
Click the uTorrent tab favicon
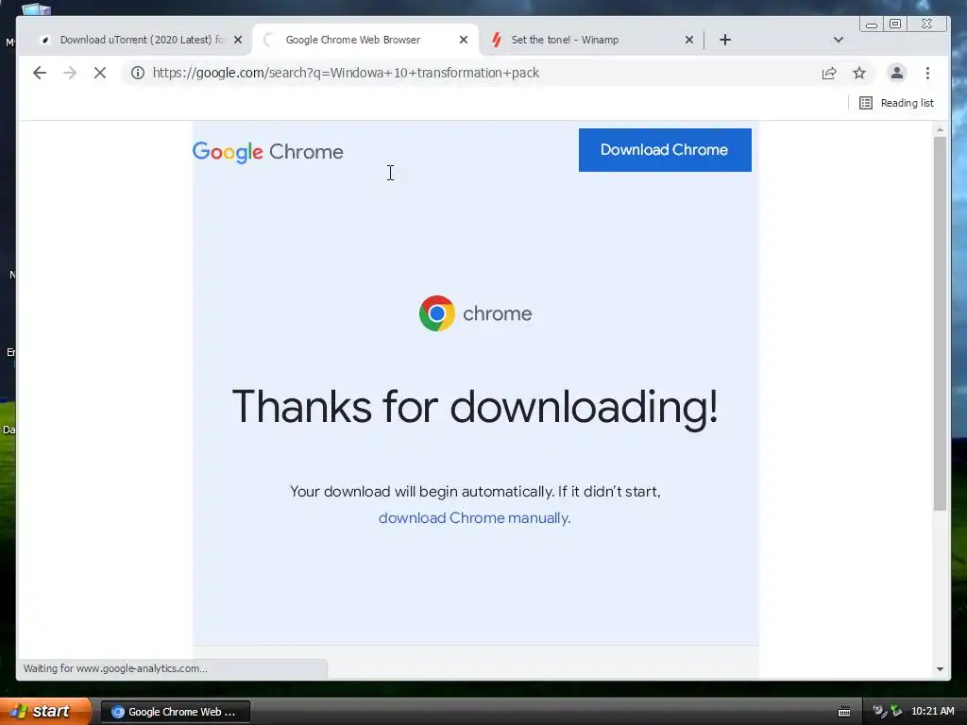click(x=44, y=40)
